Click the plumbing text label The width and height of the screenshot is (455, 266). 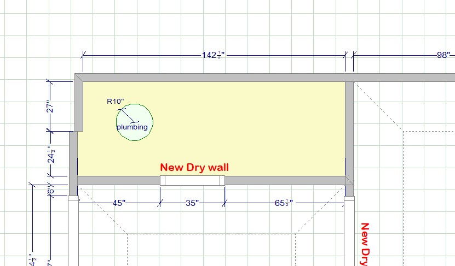(x=132, y=127)
